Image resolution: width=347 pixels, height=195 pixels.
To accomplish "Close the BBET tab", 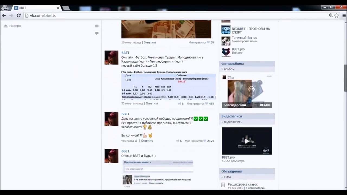I will pyautogui.click(x=58, y=8).
